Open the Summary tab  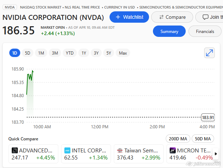coord(169,31)
